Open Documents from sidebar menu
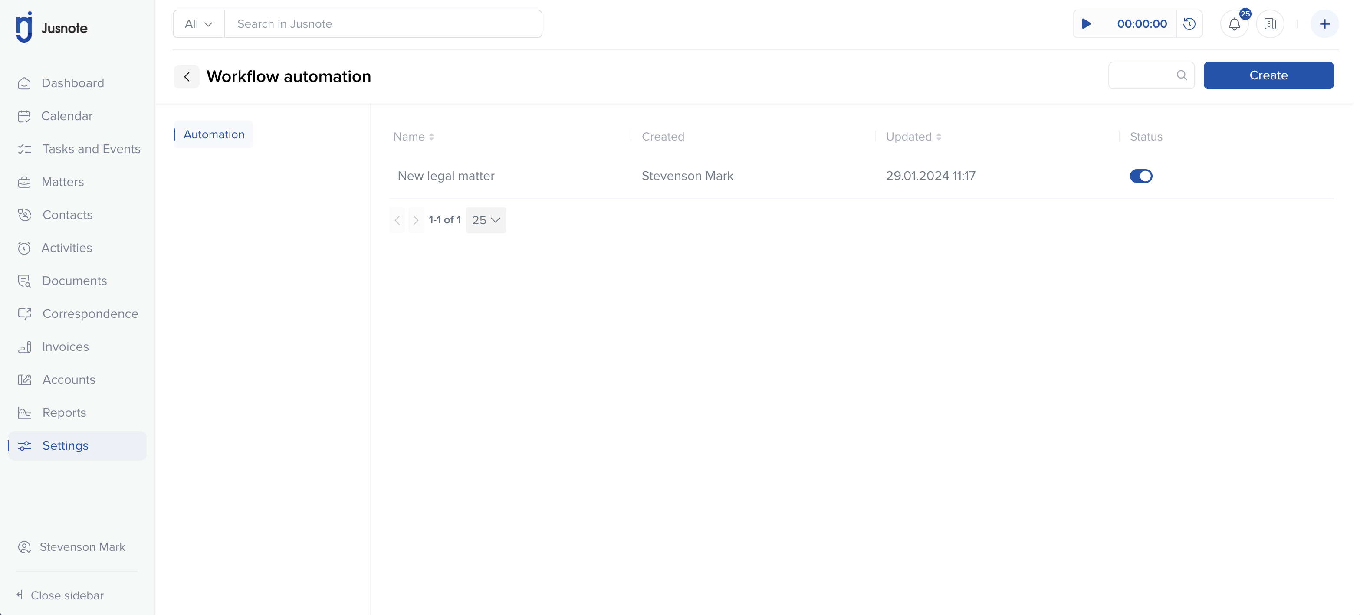Screen dimensions: 1360x615 75,281
